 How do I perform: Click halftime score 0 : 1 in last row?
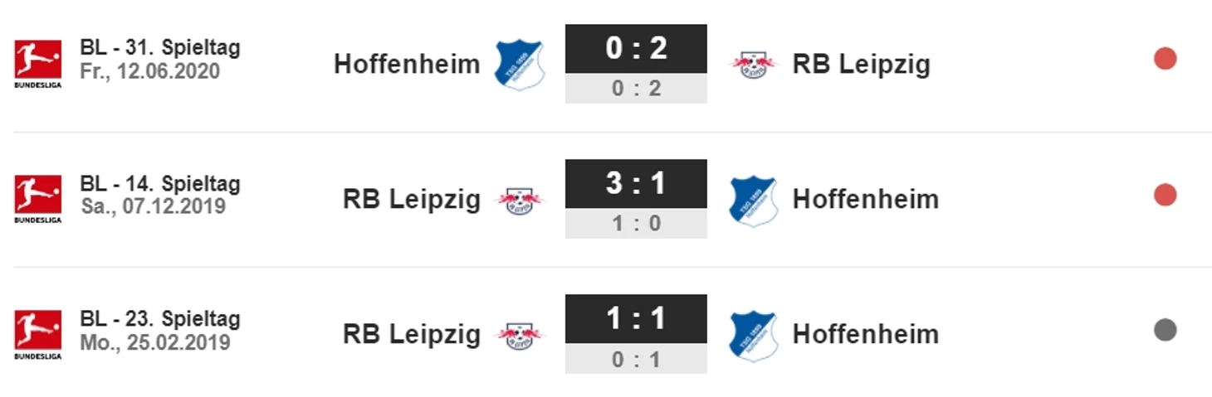point(636,358)
